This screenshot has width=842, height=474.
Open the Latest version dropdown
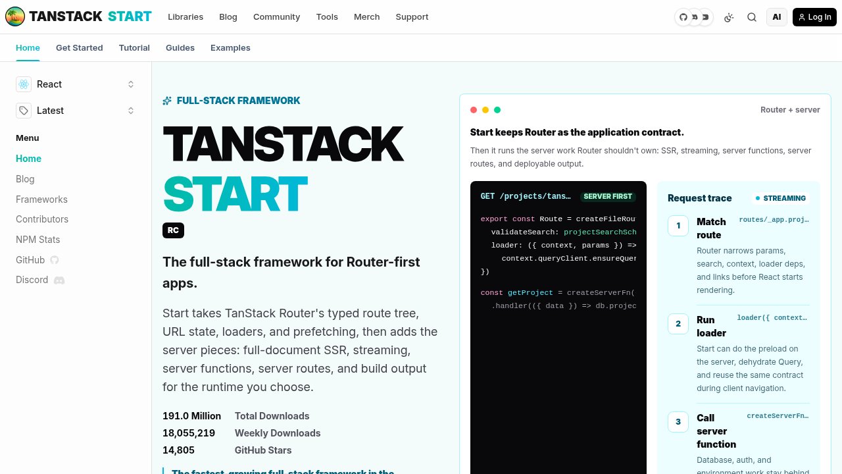(x=76, y=111)
